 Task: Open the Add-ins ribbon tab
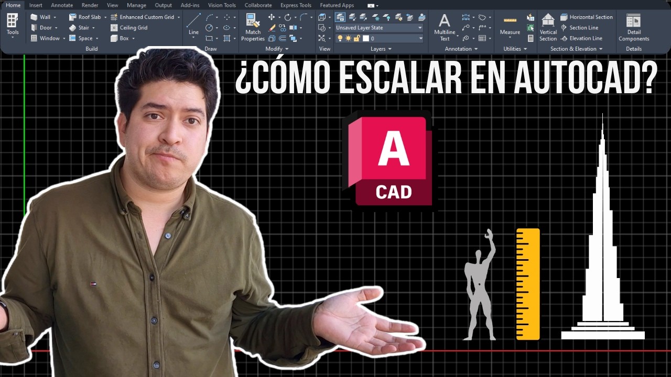pos(190,5)
